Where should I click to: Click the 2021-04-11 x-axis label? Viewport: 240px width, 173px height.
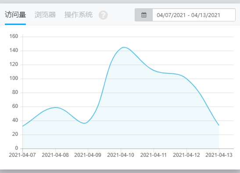click(154, 155)
